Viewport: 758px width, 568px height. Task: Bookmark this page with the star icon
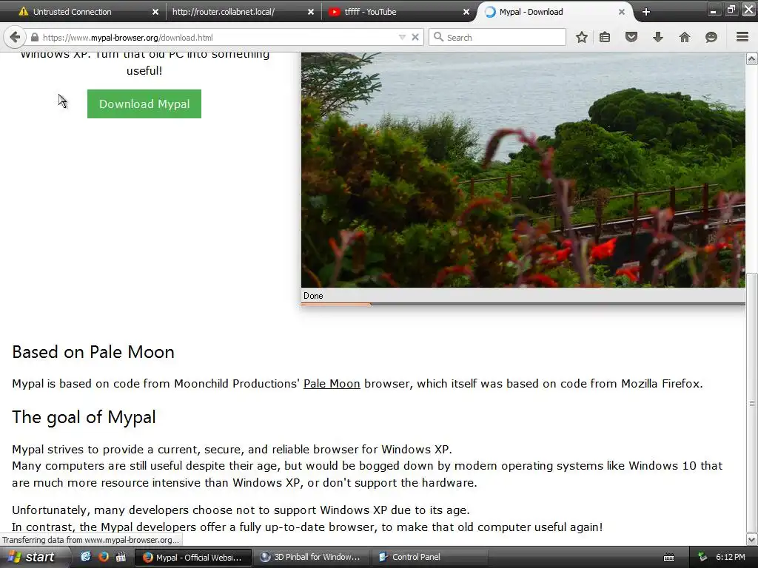(x=582, y=37)
